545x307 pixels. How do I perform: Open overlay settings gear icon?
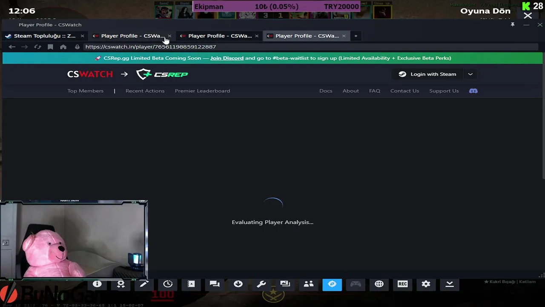[x=426, y=284]
